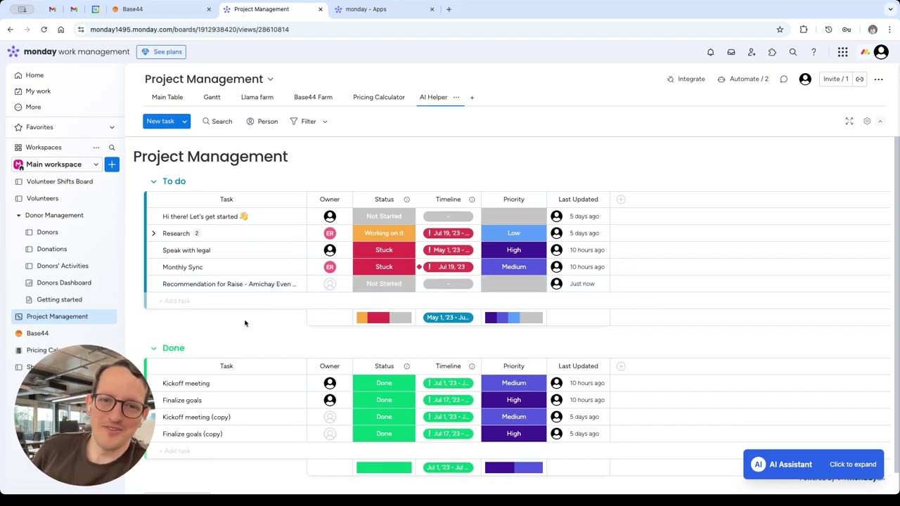This screenshot has height=506, width=900.
Task: Switch to the Base44 Farm tab
Action: click(x=313, y=97)
